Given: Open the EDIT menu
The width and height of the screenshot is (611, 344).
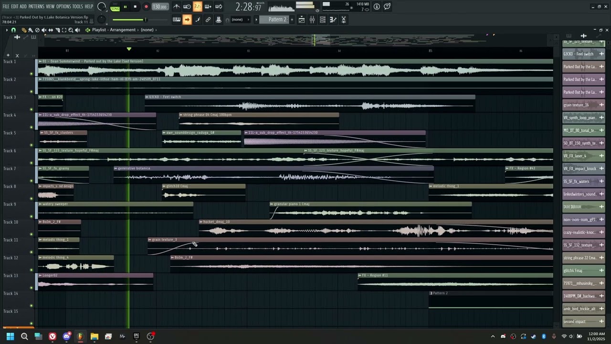Looking at the screenshot, I should [14, 7].
